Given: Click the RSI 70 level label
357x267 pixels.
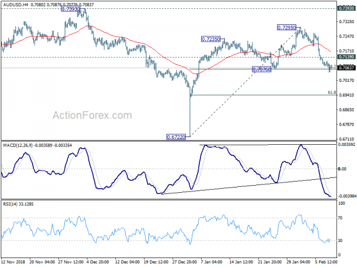Looking at the screenshot, I should 340,218.
